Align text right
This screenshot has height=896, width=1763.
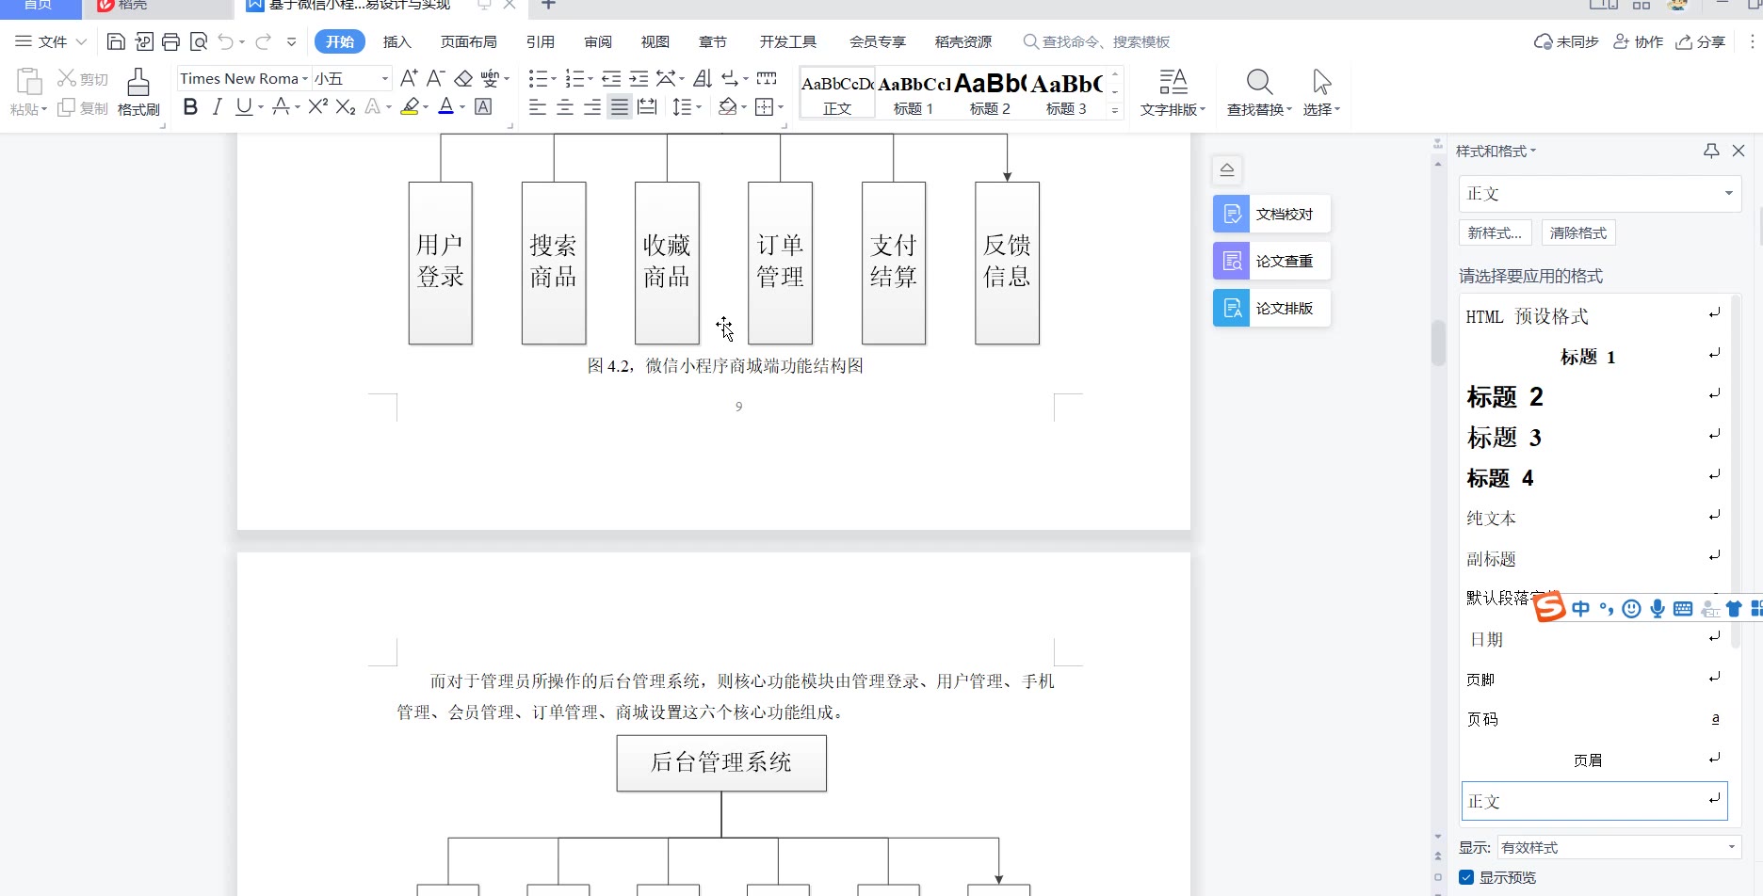click(592, 106)
